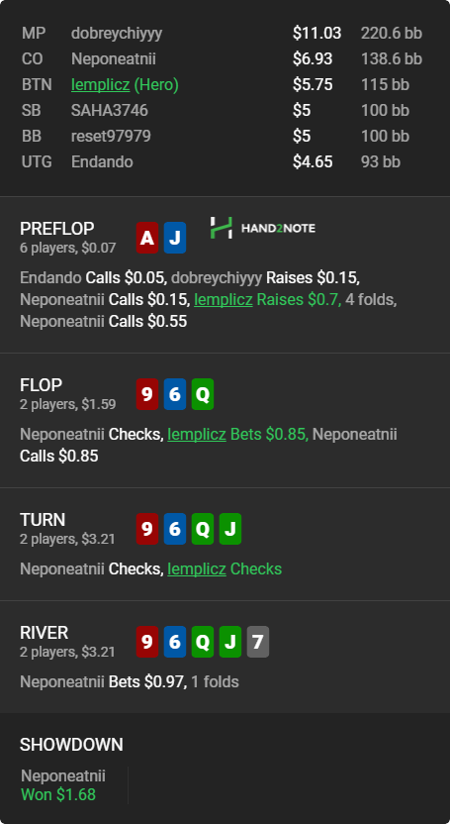Image resolution: width=450 pixels, height=824 pixels.
Task: Click the blue Jack hole card
Action: pos(175,238)
